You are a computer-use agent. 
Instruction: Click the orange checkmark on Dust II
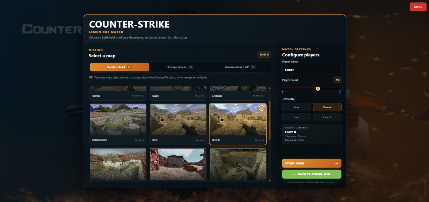(261, 108)
